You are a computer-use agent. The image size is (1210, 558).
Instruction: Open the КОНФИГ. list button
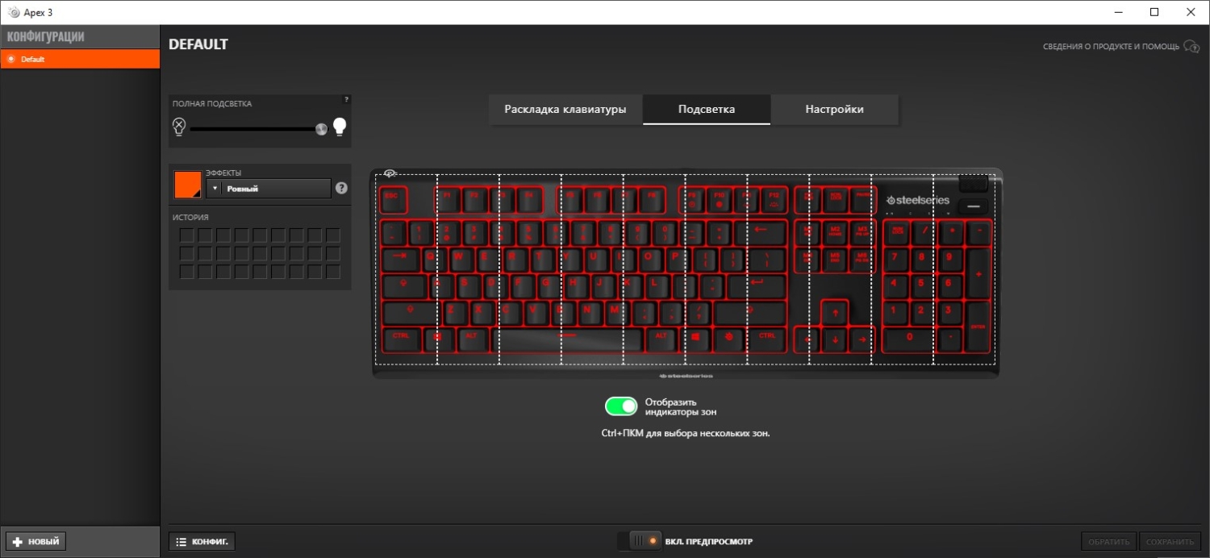(x=202, y=541)
